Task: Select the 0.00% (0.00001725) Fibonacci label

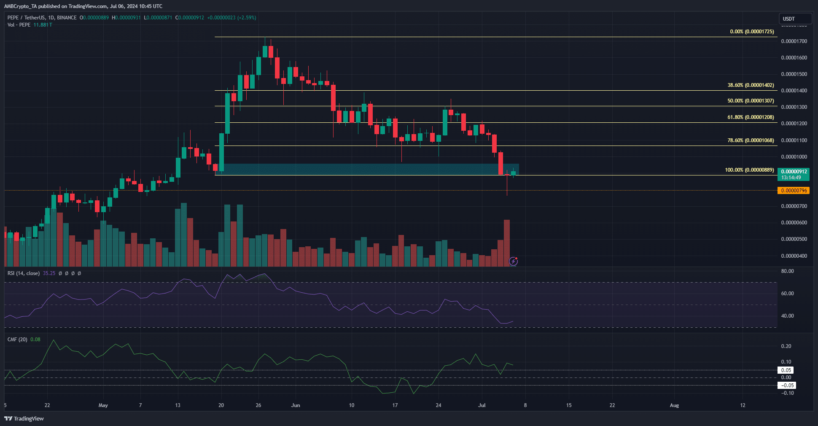Action: point(752,32)
